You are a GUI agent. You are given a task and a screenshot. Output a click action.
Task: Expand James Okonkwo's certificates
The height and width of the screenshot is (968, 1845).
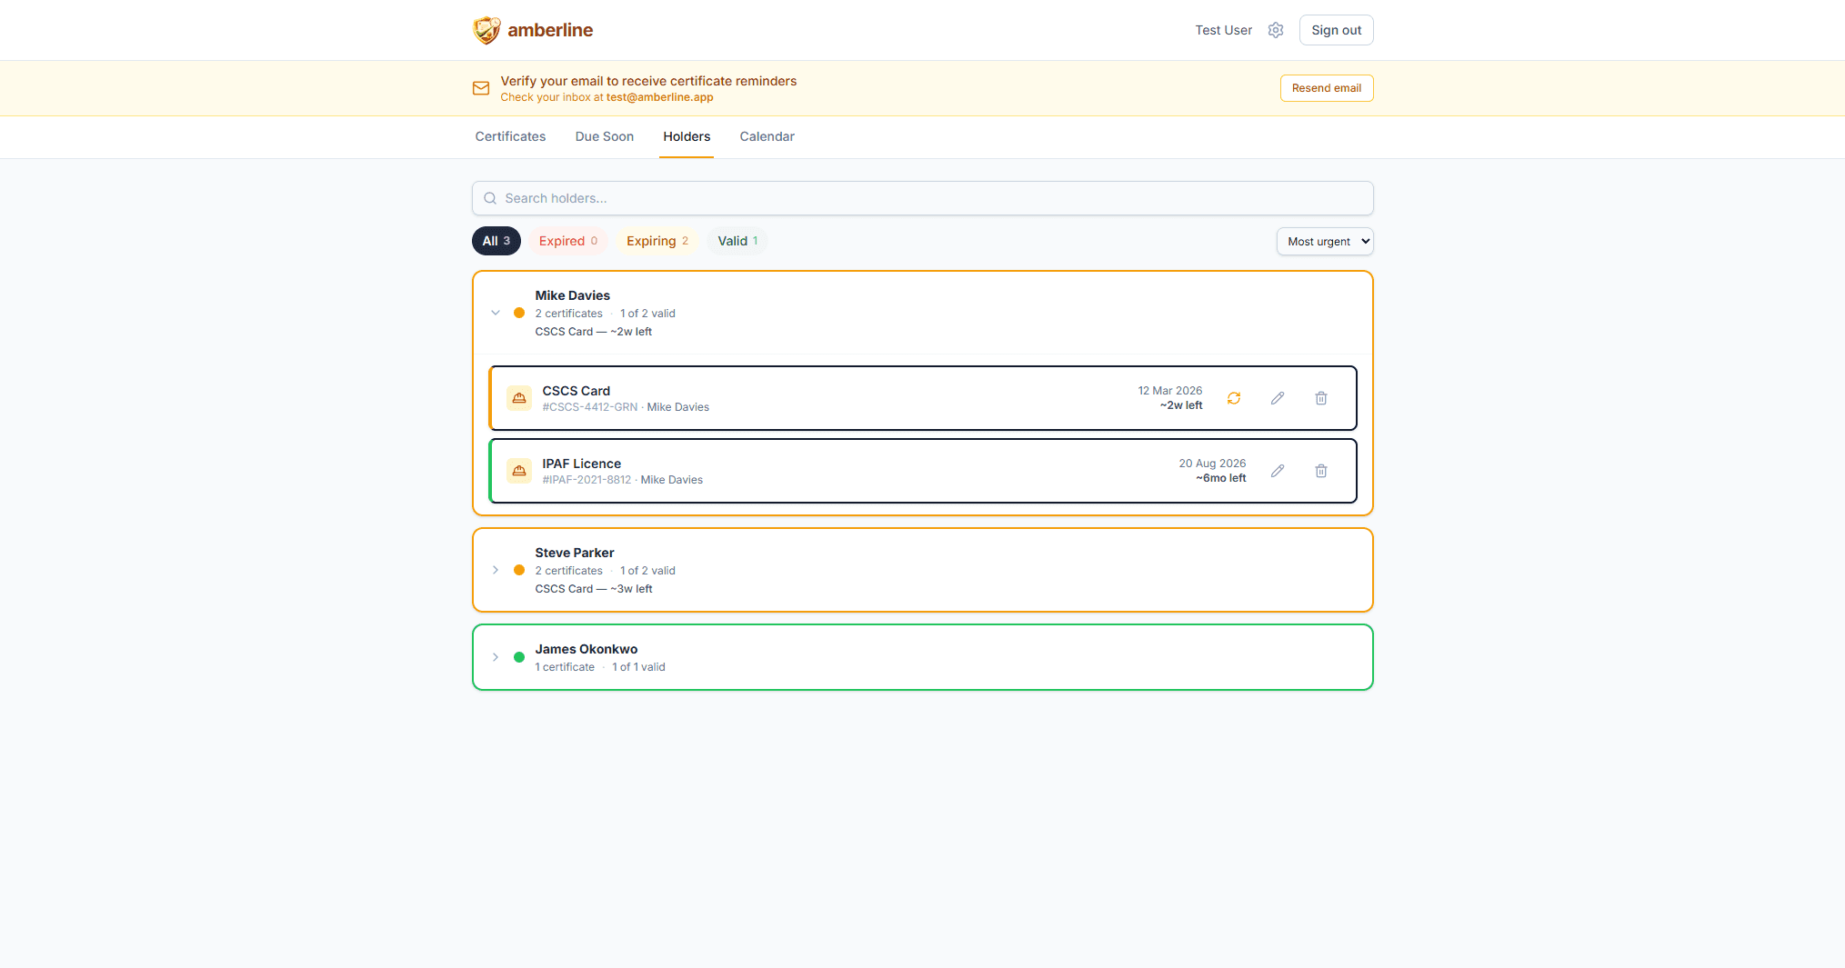point(496,657)
